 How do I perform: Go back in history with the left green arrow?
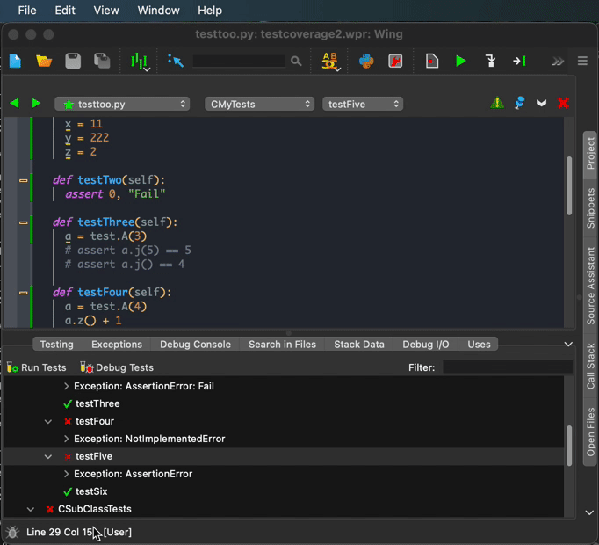pyautogui.click(x=15, y=103)
